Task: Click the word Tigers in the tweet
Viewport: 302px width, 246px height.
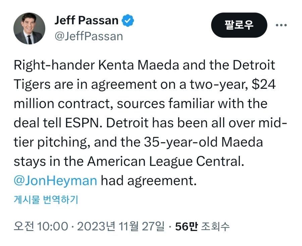Action: coord(32,84)
